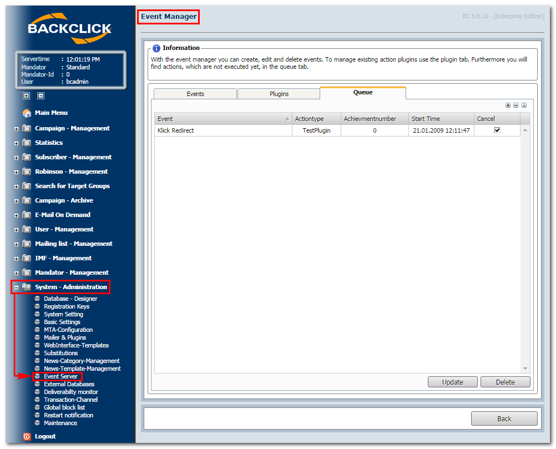Viewport: 556px width, 449px height.
Task: Click the red Logout icon
Action: (27, 437)
